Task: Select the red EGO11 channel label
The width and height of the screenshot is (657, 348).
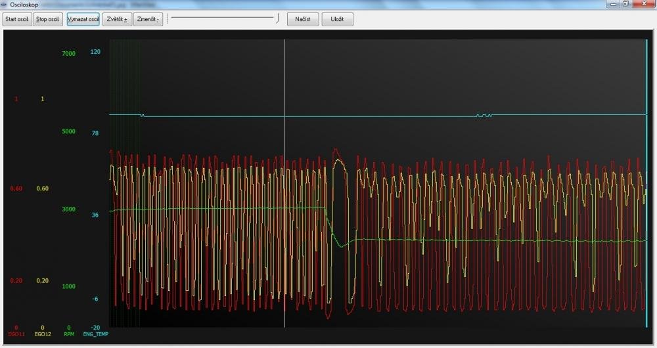Action: coord(16,334)
